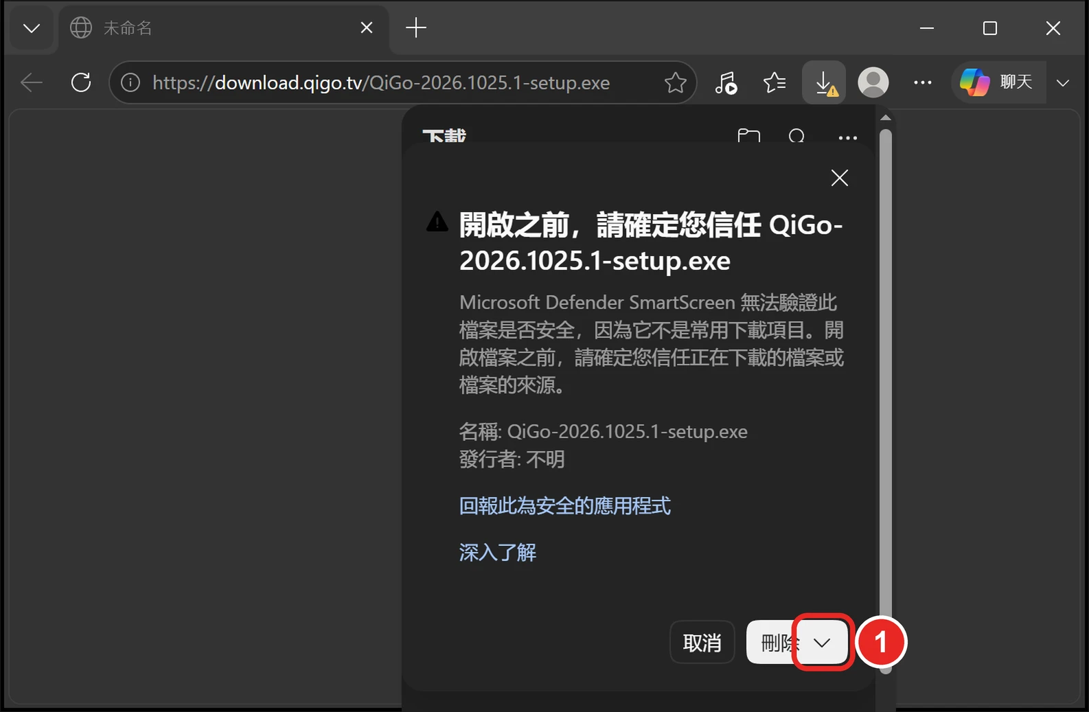Open the tab search dropdown
This screenshot has height=712, width=1089.
click(x=32, y=28)
